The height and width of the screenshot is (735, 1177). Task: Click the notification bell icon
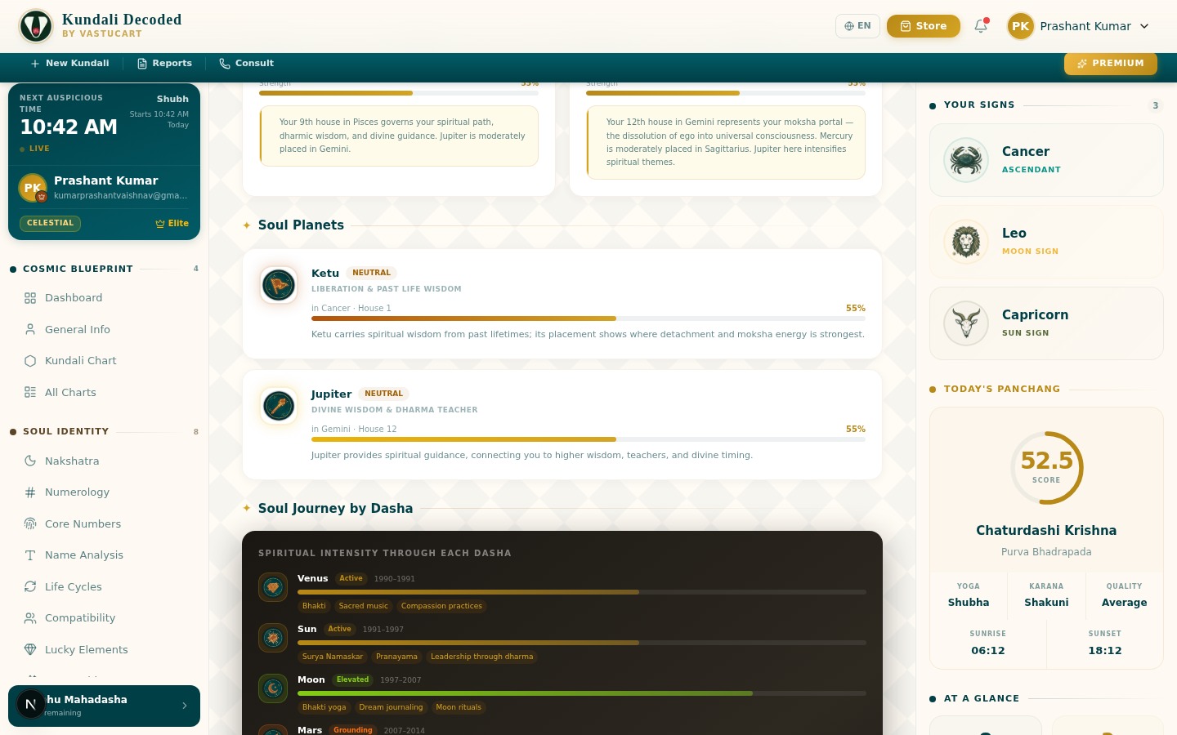[981, 26]
